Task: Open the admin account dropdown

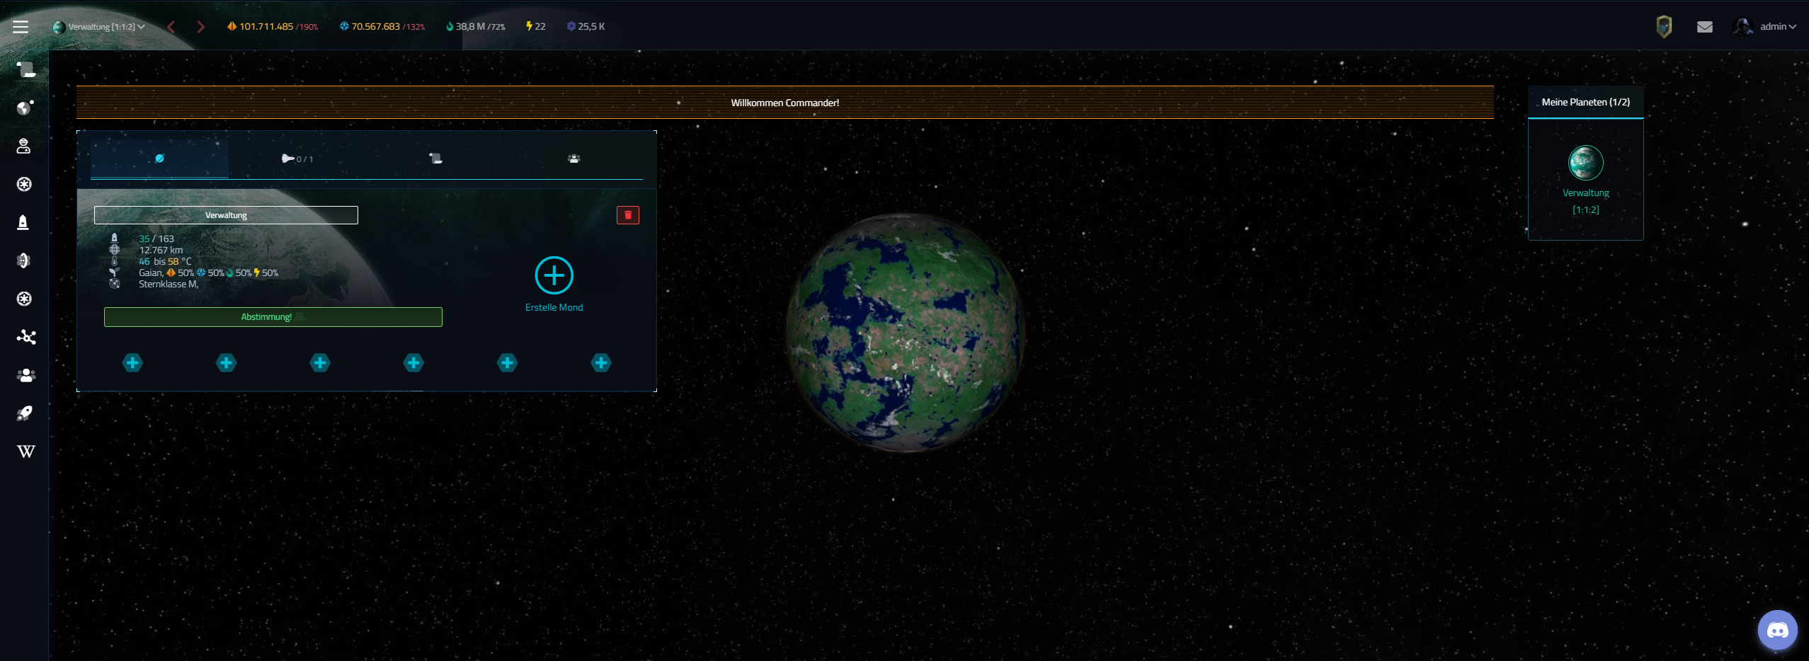Action: [1766, 27]
